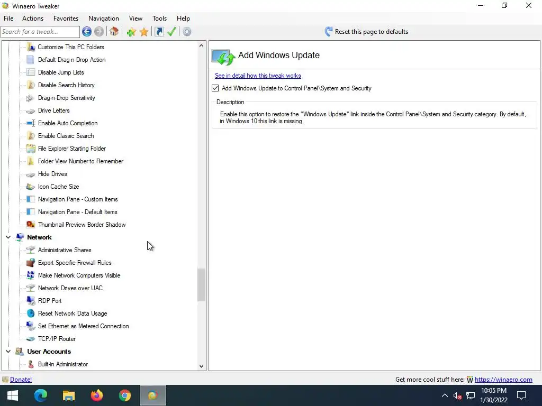Click the Reset Network Data Usage icon

(31, 313)
